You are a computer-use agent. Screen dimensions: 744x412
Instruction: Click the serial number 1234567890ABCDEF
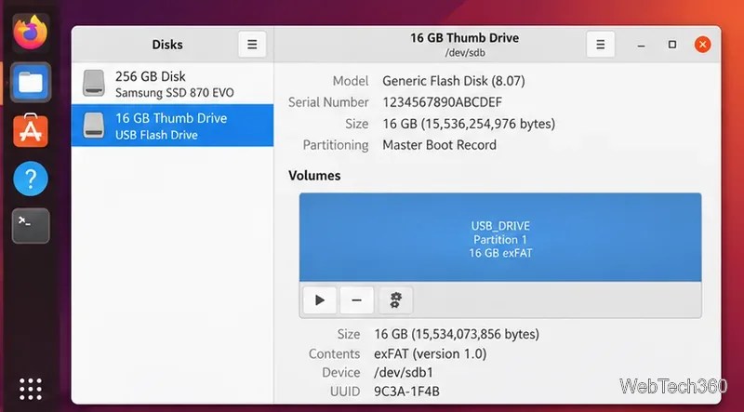(x=443, y=102)
